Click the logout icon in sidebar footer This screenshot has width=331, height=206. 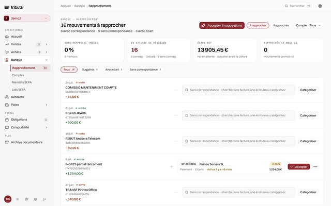(44, 199)
